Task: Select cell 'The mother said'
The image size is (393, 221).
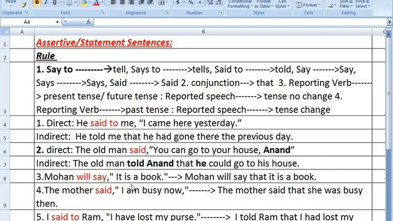Action: coord(203,196)
